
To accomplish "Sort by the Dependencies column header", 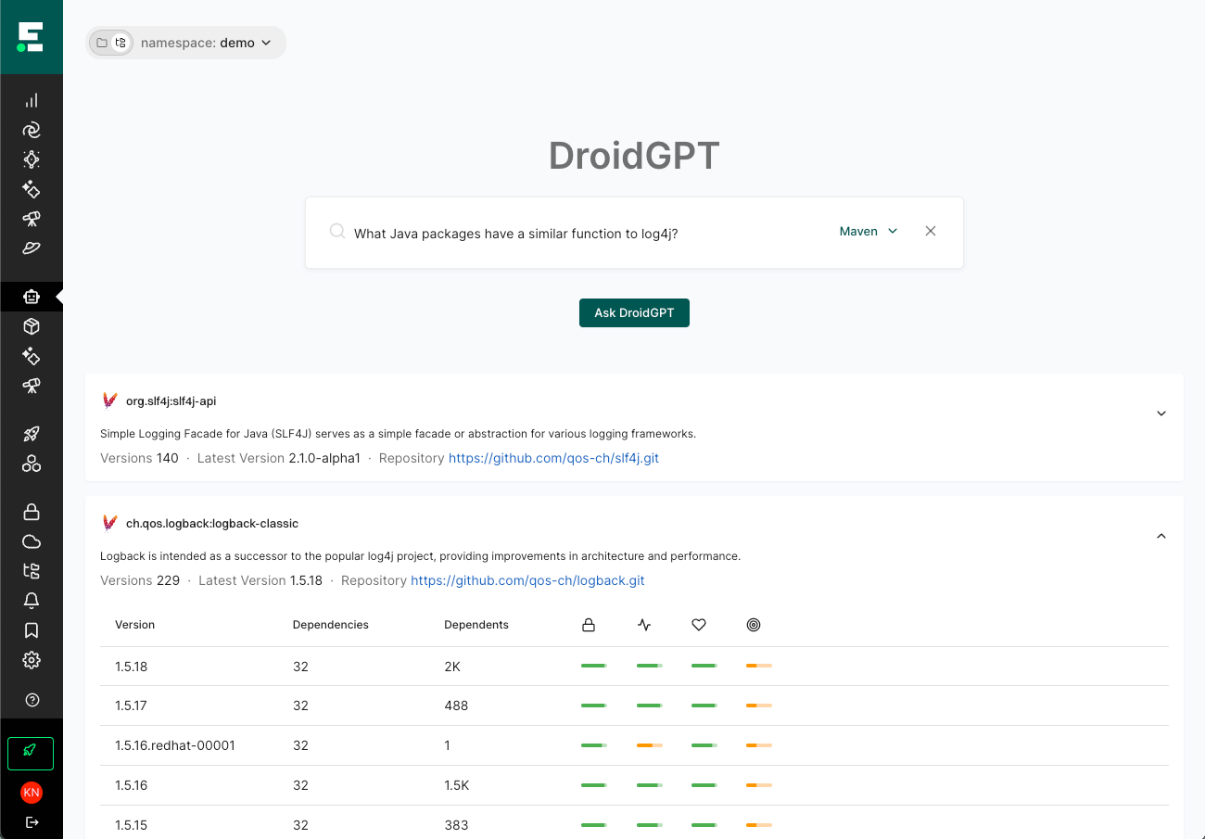I will point(331,625).
